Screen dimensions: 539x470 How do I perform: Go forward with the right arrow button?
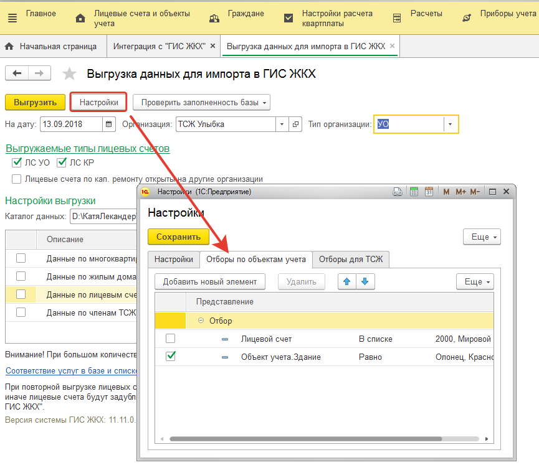pyautogui.click(x=39, y=73)
